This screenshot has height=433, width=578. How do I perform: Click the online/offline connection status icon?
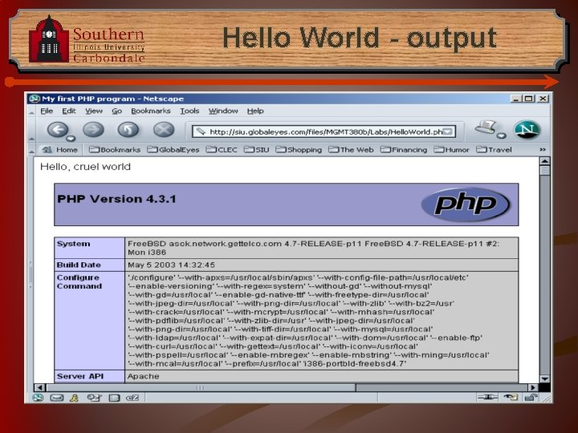pyautogui.click(x=487, y=397)
